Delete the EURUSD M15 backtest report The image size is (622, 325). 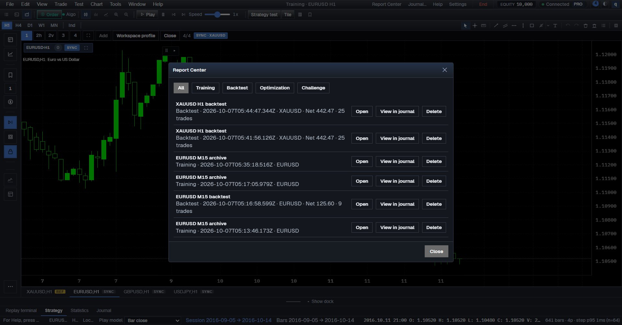(434, 204)
